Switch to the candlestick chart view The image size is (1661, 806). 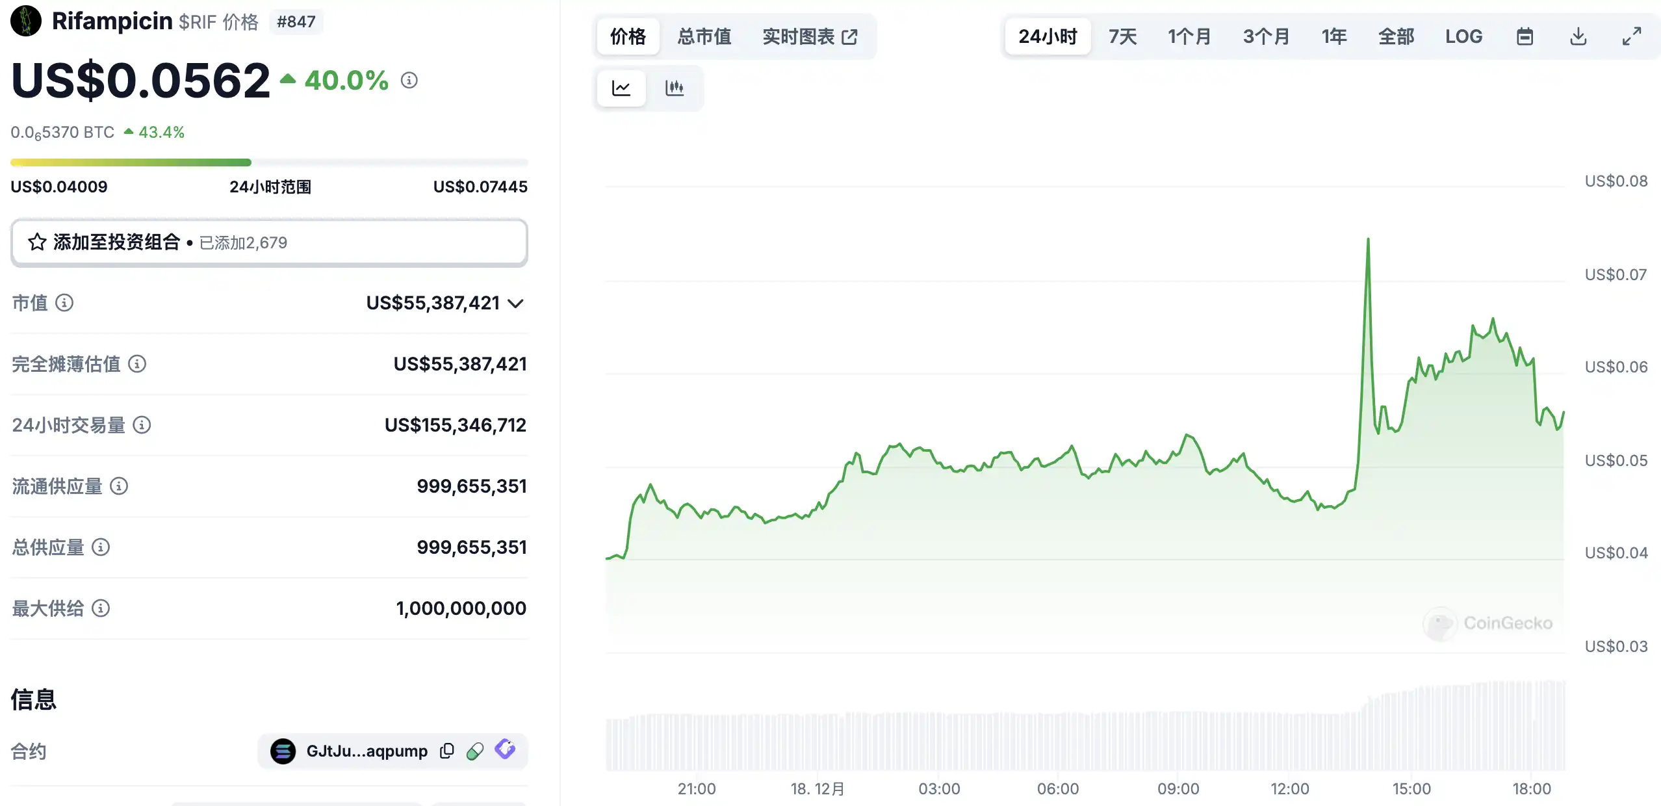(674, 88)
